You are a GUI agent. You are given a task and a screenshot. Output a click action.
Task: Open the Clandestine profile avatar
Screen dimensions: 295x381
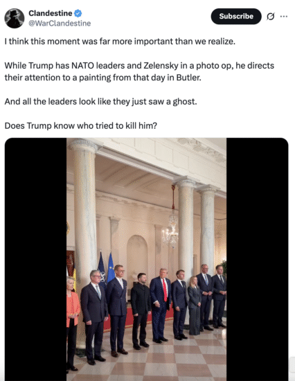click(15, 18)
